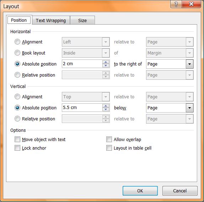Image resolution: width=204 pixels, height=202 pixels.
Task: Decrease horizontal absolute position with down arrow
Action: tap(106, 66)
